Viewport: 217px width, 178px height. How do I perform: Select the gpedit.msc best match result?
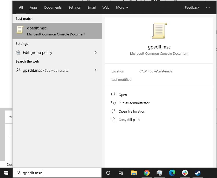57,31
